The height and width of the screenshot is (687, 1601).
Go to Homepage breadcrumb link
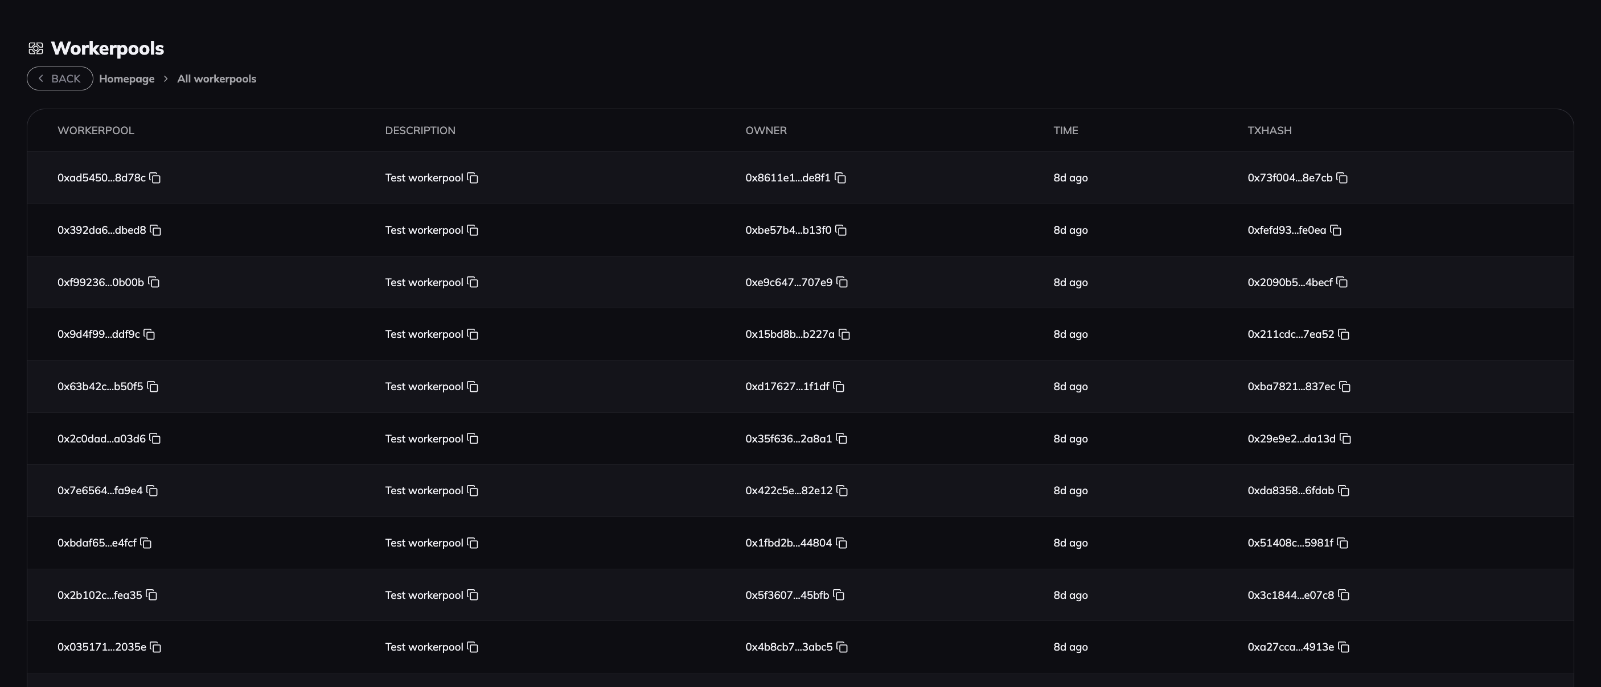[x=127, y=79]
